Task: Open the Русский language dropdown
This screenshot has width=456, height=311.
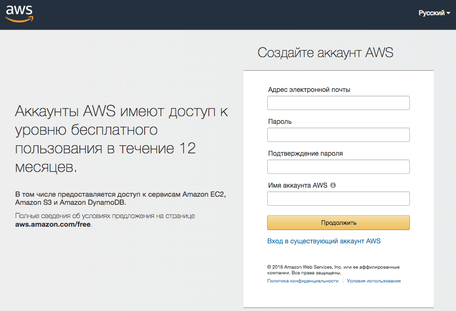Action: [x=434, y=13]
